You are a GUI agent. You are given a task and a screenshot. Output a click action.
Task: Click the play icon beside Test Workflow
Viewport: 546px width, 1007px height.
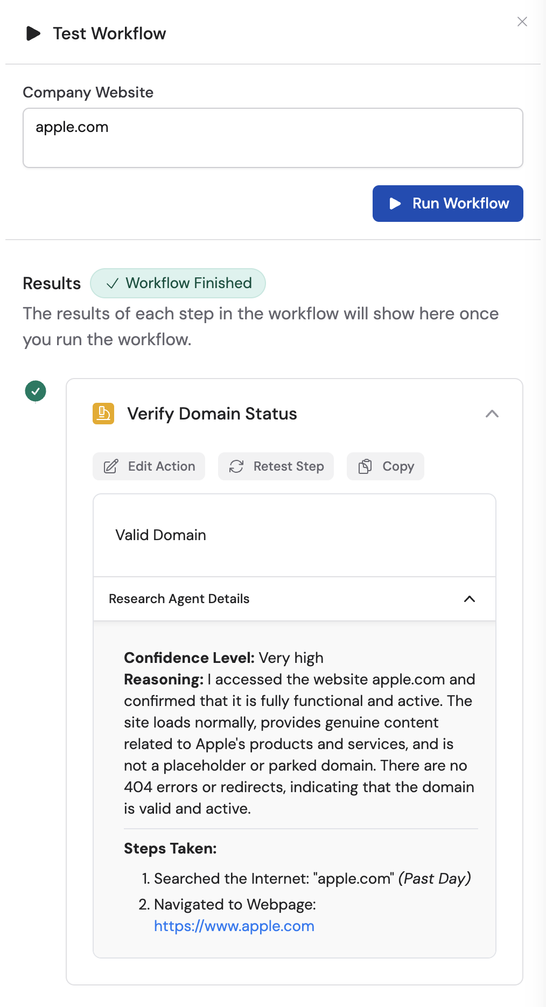[x=33, y=33]
